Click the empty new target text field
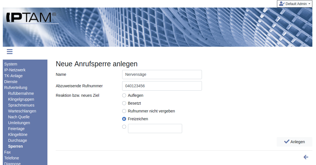 tap(155, 129)
